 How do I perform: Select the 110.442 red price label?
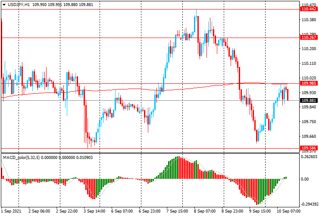309,9
